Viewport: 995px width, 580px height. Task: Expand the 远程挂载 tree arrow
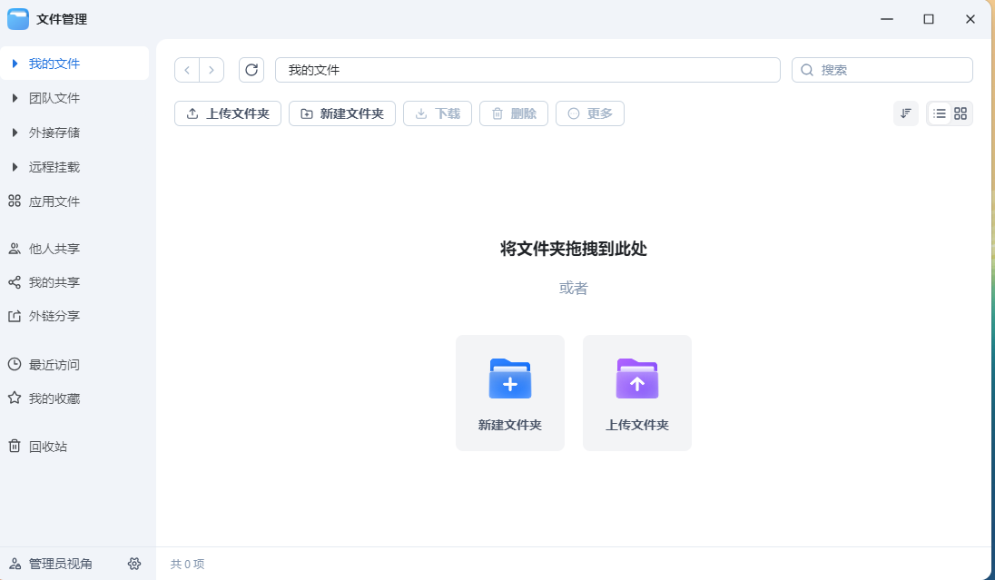(x=15, y=167)
